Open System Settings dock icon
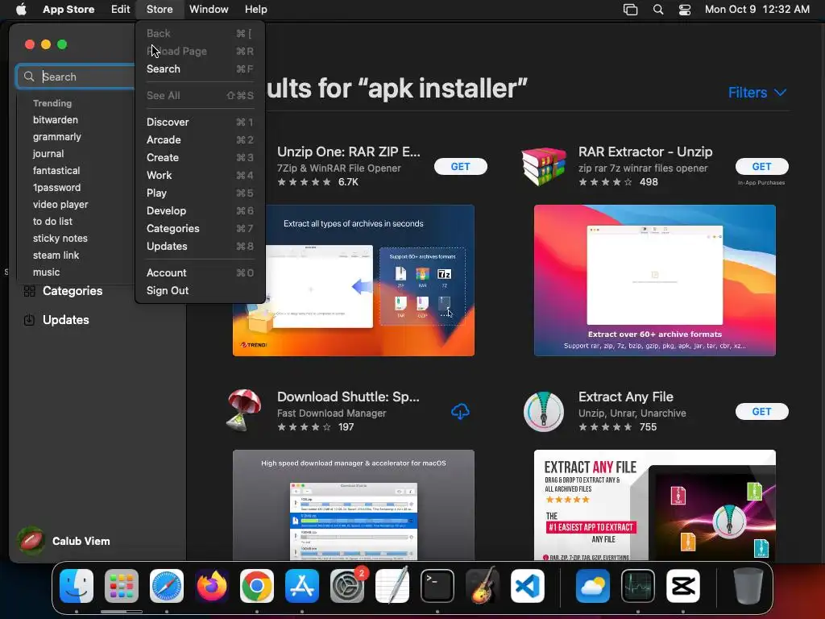The width and height of the screenshot is (825, 619). [x=347, y=586]
